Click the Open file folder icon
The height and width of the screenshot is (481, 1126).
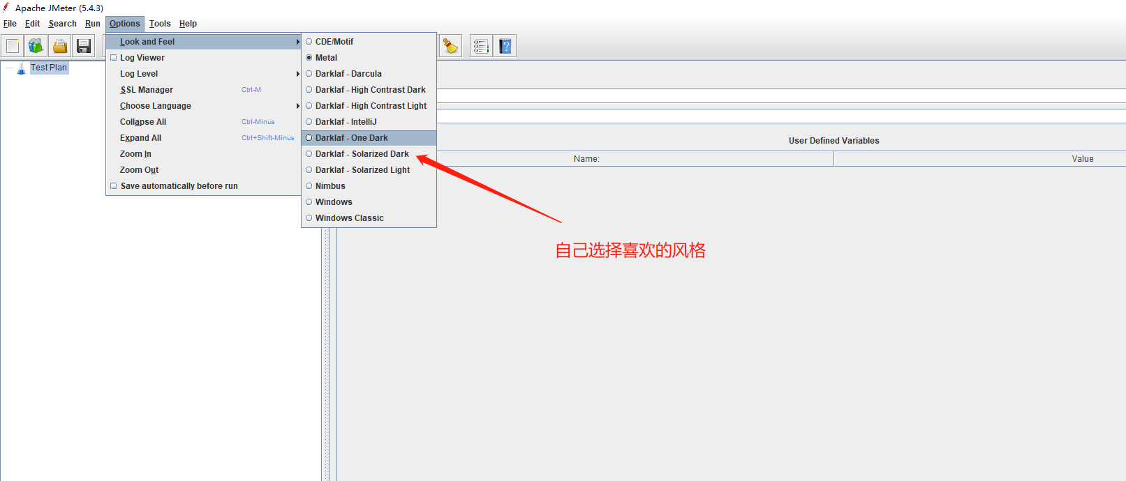pyautogui.click(x=60, y=46)
